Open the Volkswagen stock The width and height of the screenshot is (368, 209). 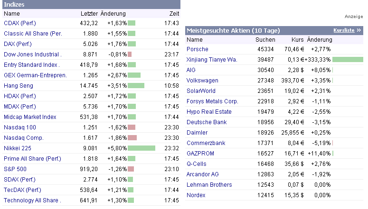pos(203,81)
